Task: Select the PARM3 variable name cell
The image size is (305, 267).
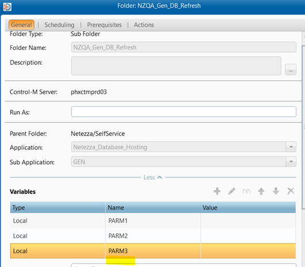Action: pyautogui.click(x=153, y=251)
